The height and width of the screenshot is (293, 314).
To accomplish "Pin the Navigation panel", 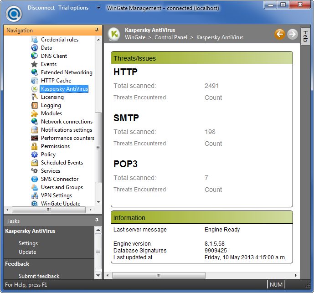I will point(97,30).
